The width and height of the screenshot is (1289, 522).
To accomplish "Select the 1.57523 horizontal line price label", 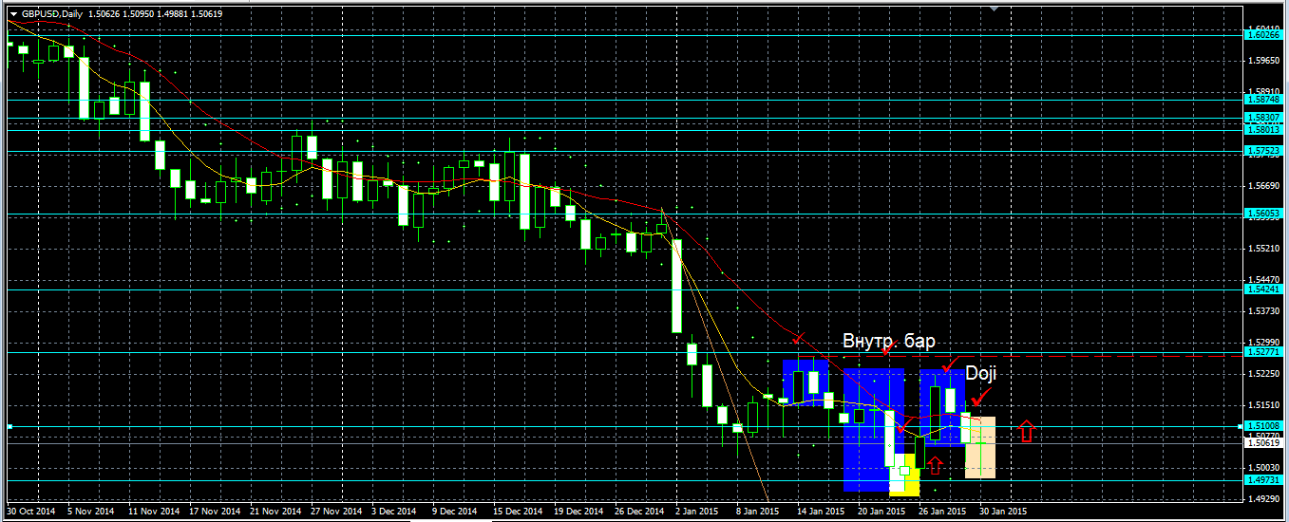I will coord(1264,151).
